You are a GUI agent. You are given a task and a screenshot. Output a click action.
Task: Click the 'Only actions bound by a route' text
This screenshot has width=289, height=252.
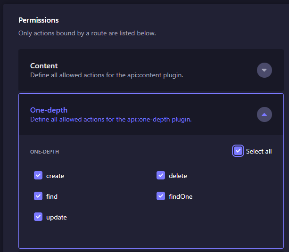(87, 33)
